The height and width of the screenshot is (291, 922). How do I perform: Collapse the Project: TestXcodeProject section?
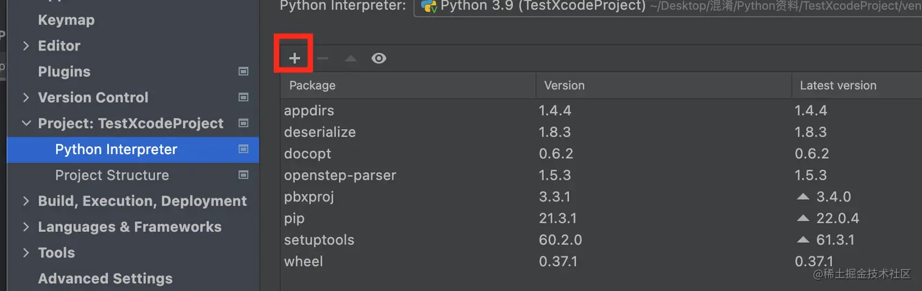coord(26,123)
